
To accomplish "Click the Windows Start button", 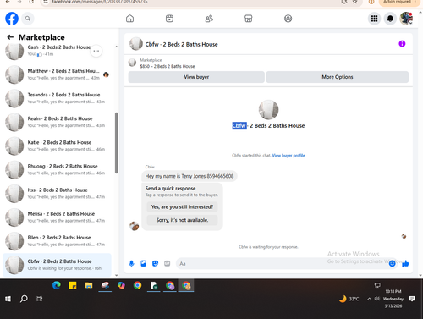I will click(x=8, y=299).
